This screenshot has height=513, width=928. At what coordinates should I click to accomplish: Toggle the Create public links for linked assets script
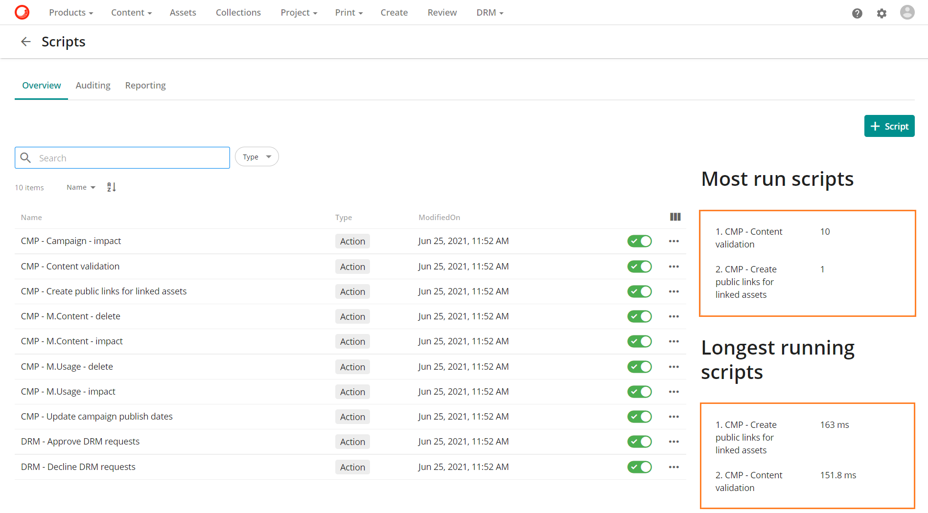640,291
